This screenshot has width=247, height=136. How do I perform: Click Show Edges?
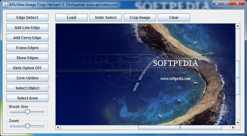coord(27,58)
